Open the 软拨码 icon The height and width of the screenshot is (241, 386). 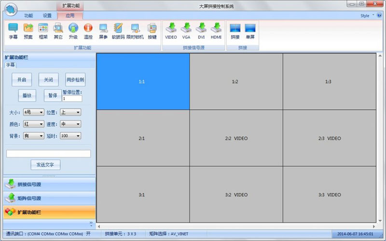pyautogui.click(x=118, y=31)
